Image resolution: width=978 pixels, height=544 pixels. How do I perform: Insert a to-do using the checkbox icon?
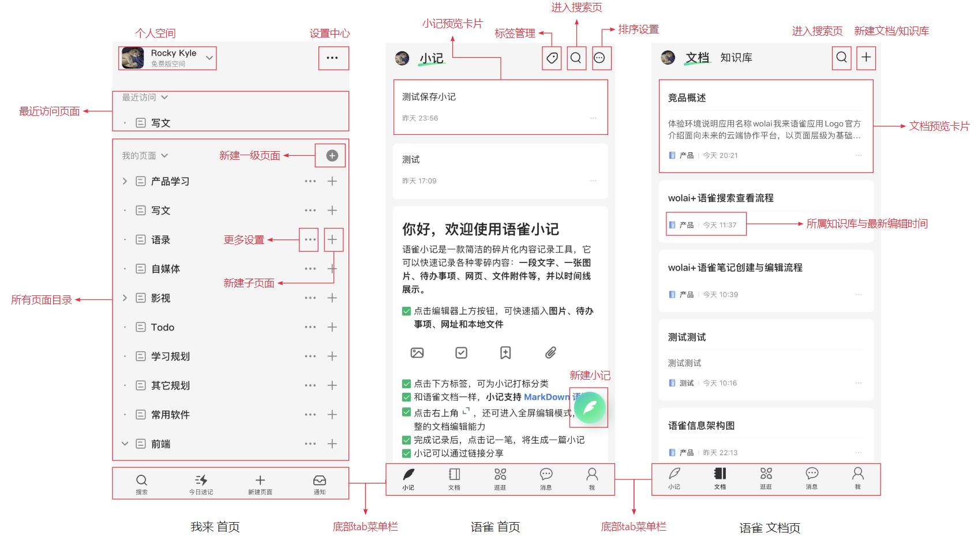tap(462, 352)
